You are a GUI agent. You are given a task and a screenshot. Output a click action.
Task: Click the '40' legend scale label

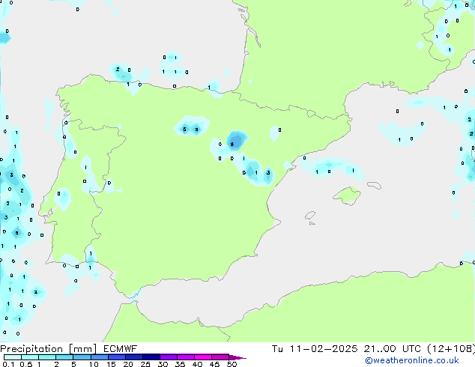(197, 364)
